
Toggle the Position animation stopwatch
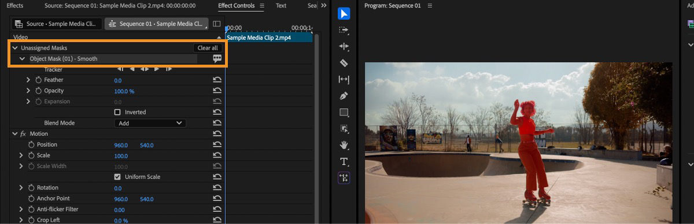[32, 144]
